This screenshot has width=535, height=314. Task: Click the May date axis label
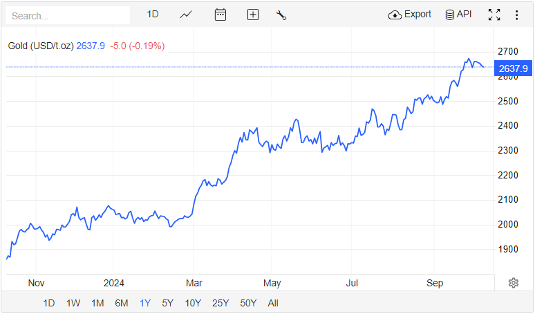pos(272,284)
